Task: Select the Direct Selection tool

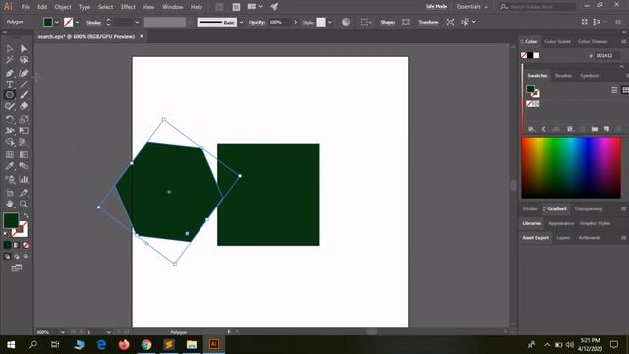Action: coord(24,49)
